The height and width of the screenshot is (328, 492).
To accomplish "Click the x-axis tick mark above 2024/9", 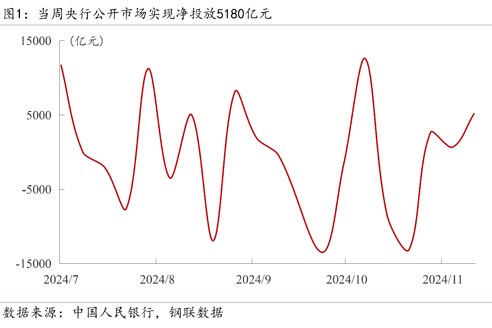I will tap(252, 261).
